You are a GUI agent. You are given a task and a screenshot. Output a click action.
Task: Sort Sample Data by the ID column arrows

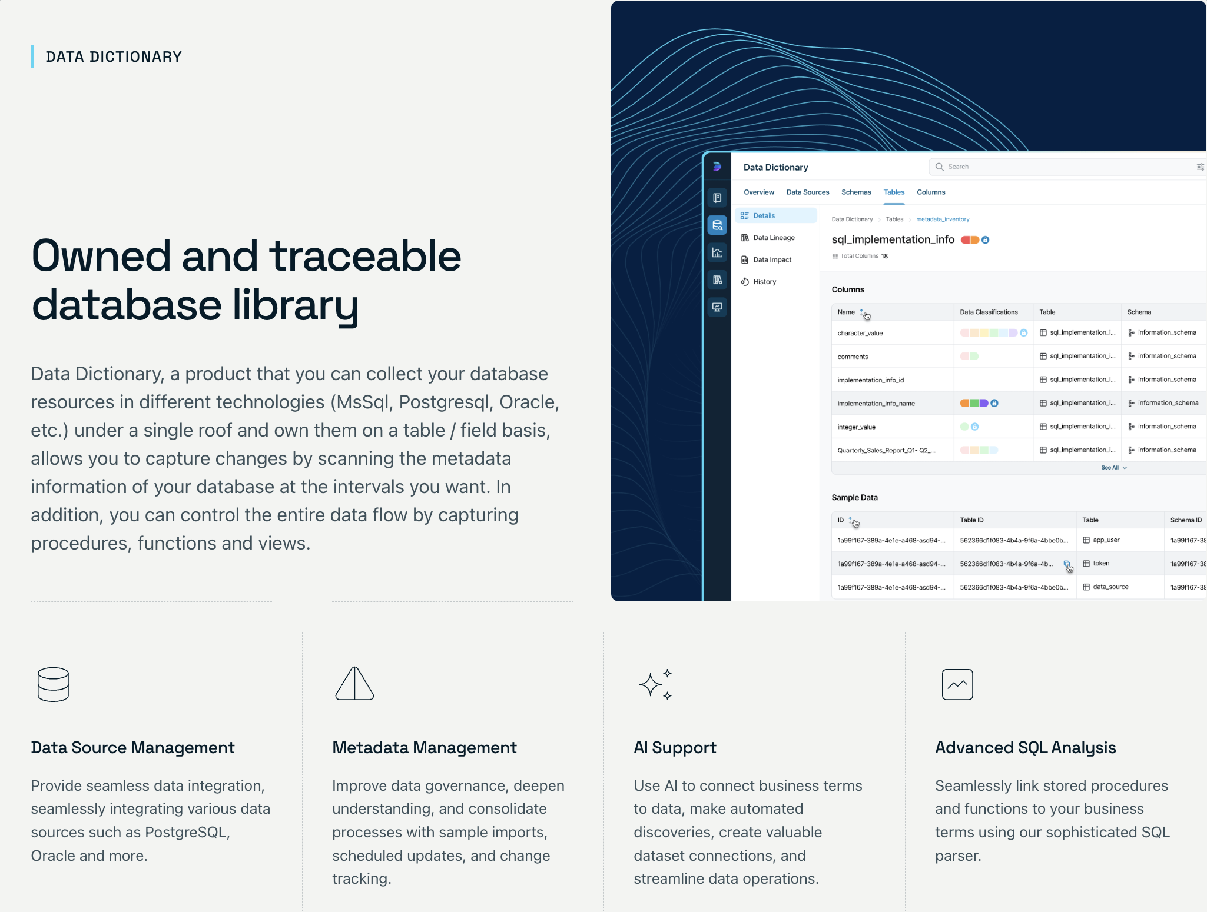point(850,520)
